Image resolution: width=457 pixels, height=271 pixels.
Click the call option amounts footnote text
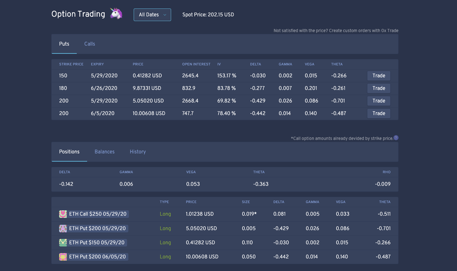pos(342,138)
